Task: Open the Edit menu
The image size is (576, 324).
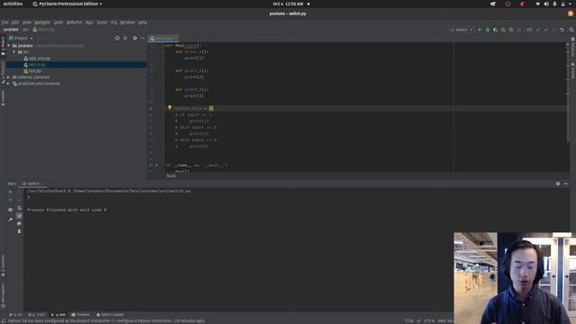Action: tap(15, 22)
